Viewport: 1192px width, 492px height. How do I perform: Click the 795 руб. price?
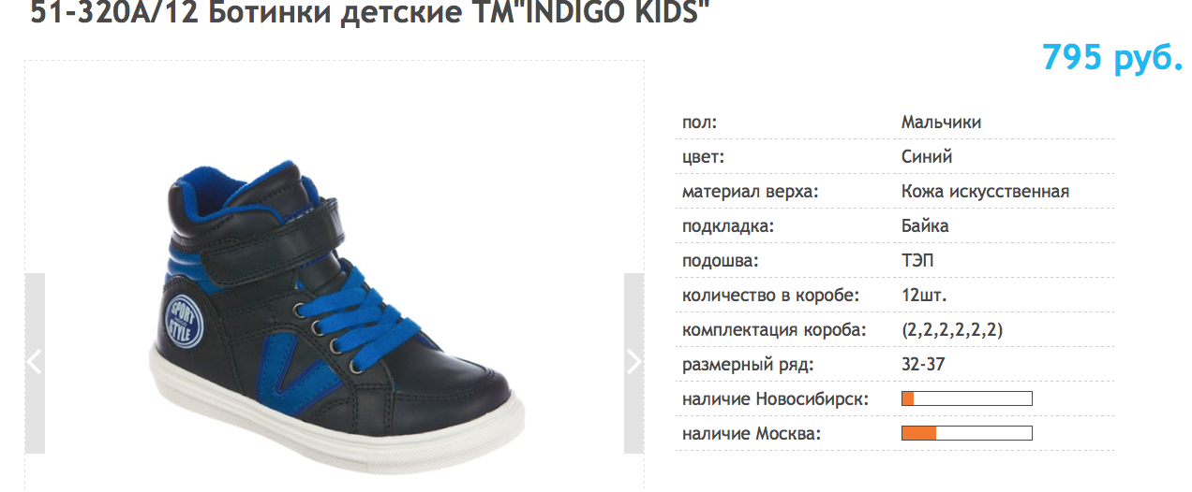1112,58
